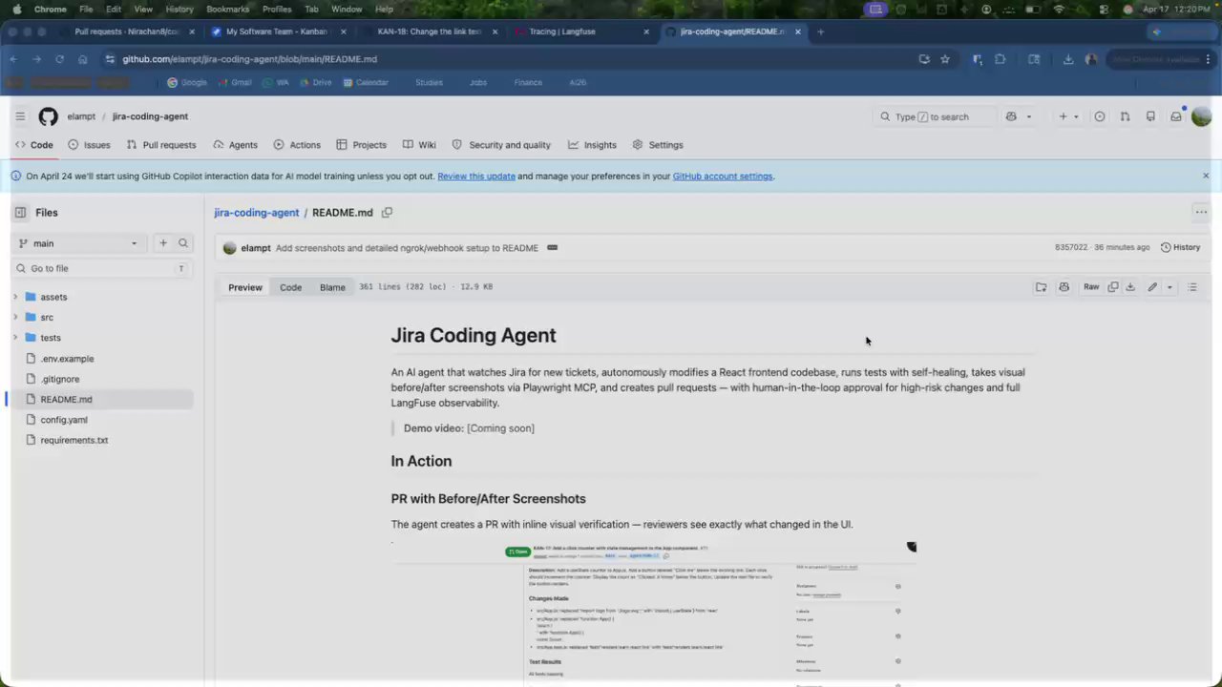Viewport: 1222px width, 687px height.
Task: Open the Bookmarks menu in macOS menu bar
Action: (227, 9)
